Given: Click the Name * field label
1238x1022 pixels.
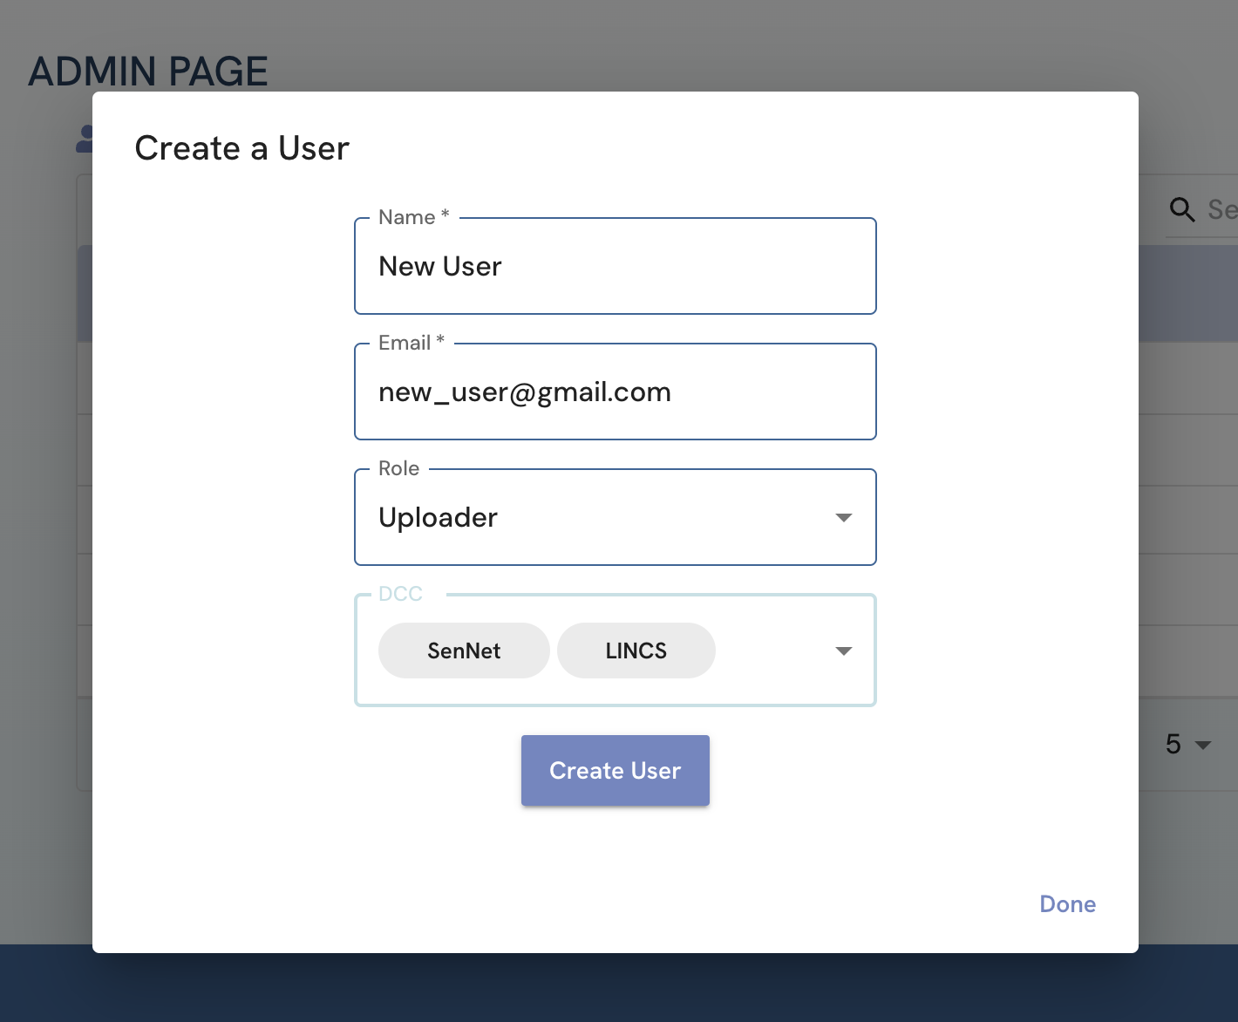Looking at the screenshot, I should tap(413, 217).
